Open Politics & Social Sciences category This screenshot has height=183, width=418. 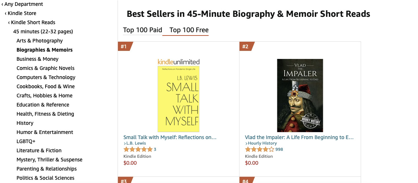click(x=45, y=178)
